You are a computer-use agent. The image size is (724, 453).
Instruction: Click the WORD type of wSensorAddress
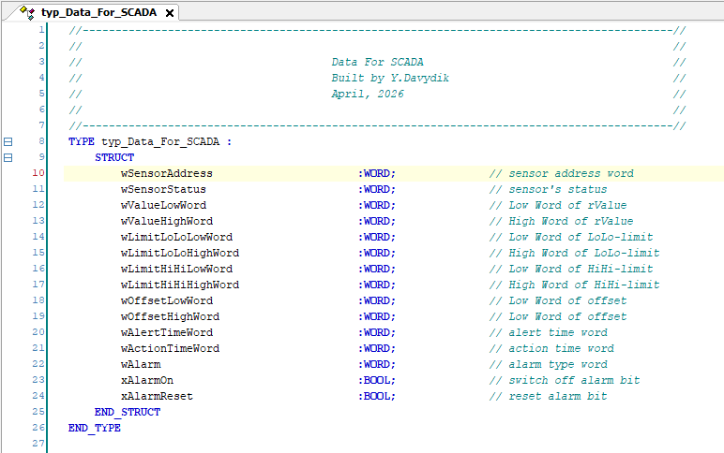pos(377,173)
